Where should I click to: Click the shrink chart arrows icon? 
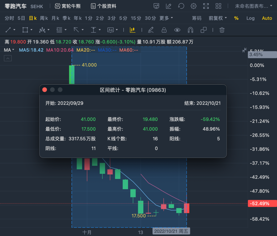[x=244, y=50]
